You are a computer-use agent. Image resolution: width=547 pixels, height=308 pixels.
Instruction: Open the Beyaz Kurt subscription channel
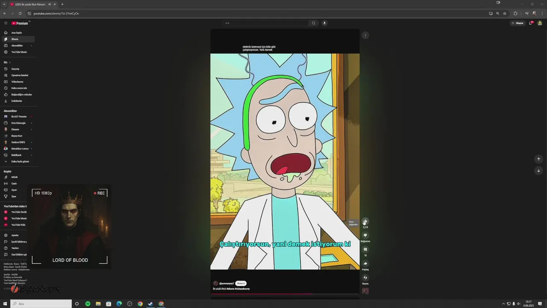(x=18, y=136)
